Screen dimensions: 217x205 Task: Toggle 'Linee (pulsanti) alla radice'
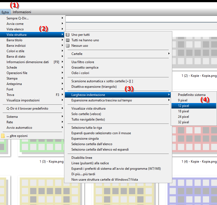point(118,163)
